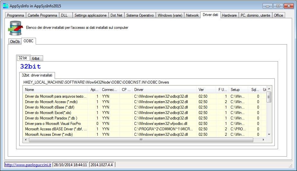Sort by the Connec... column header
This screenshot has width=297, height=171.
(110, 90)
